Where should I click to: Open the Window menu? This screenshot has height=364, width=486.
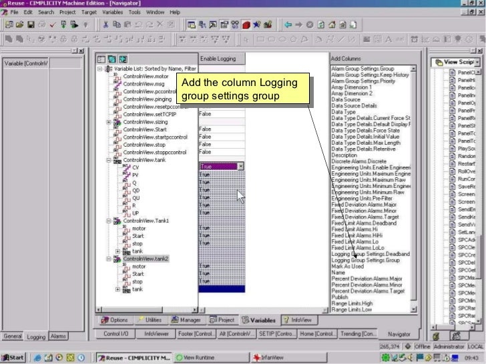[156, 12]
